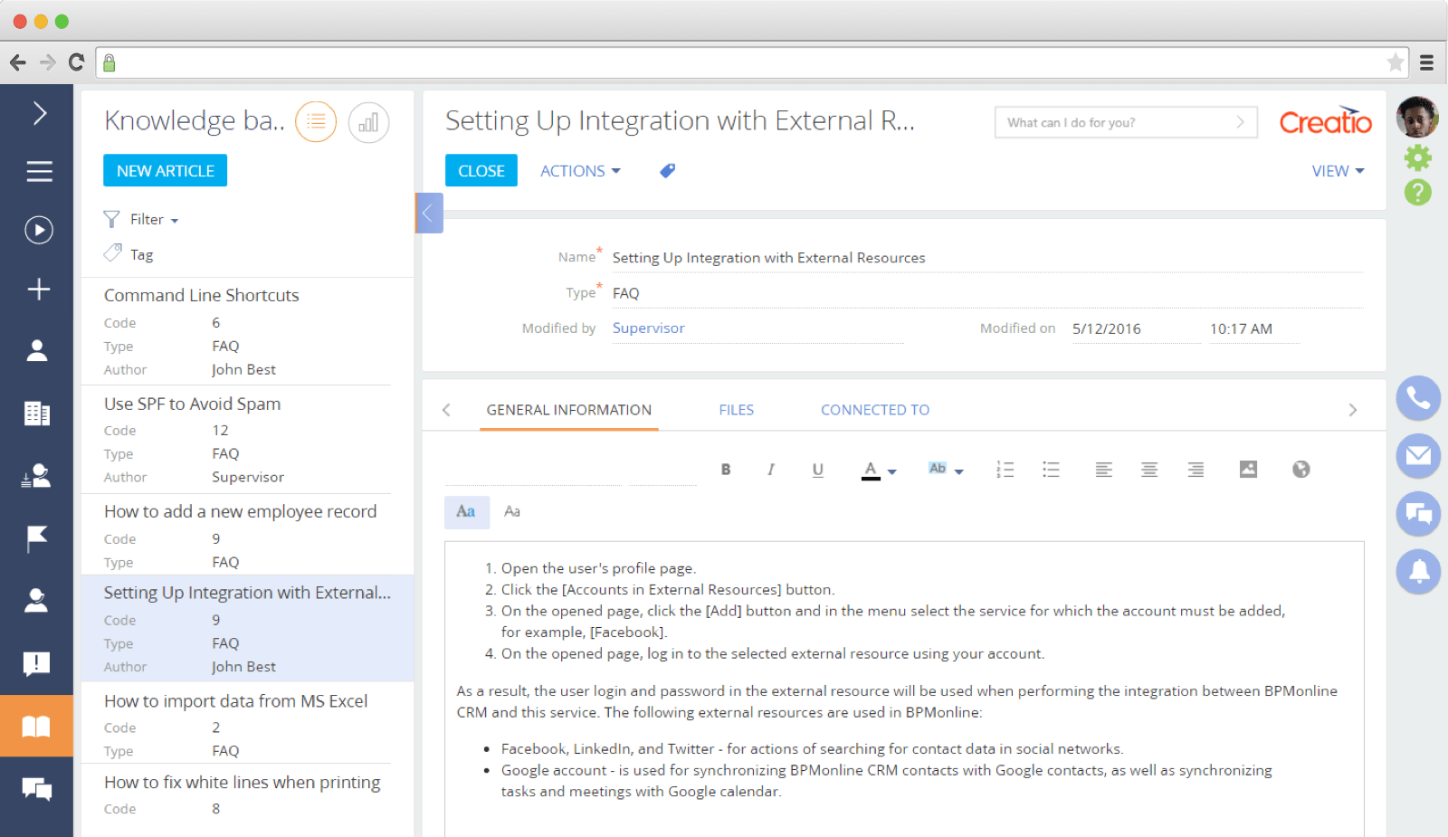This screenshot has width=1448, height=837.
Task: Toggle underline text formatting
Action: pyautogui.click(x=817, y=469)
